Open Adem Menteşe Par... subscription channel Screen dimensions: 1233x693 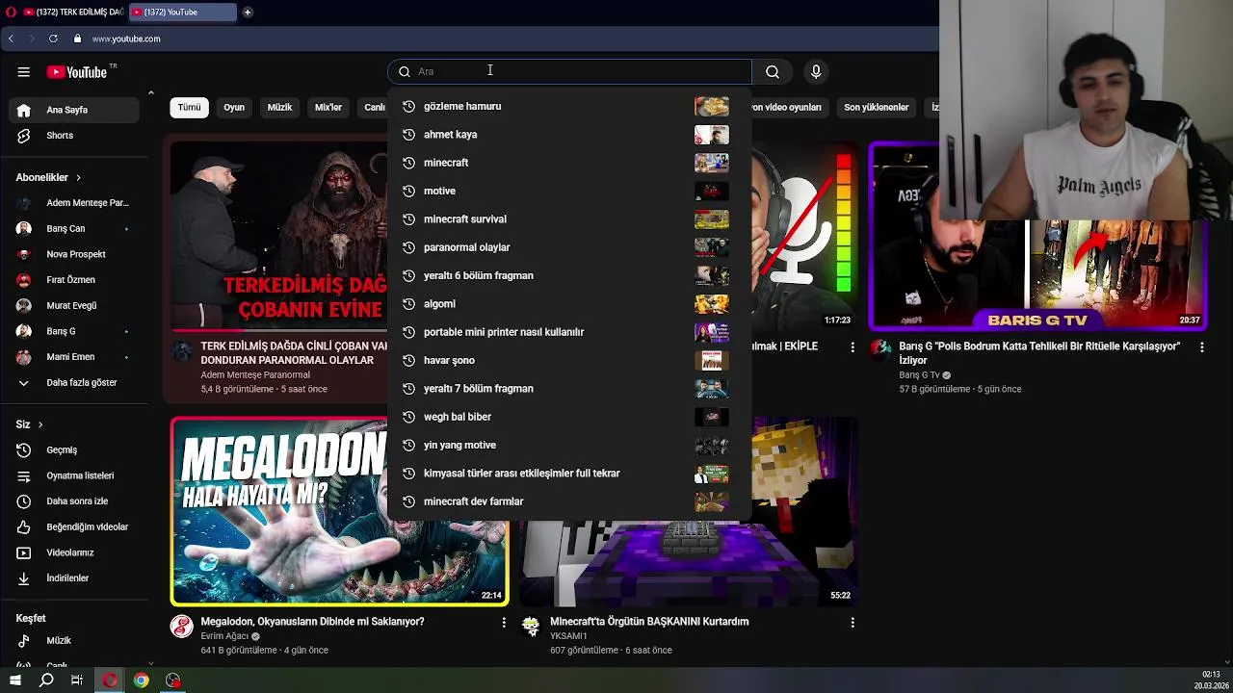(73, 203)
